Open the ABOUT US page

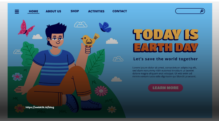point(53,11)
